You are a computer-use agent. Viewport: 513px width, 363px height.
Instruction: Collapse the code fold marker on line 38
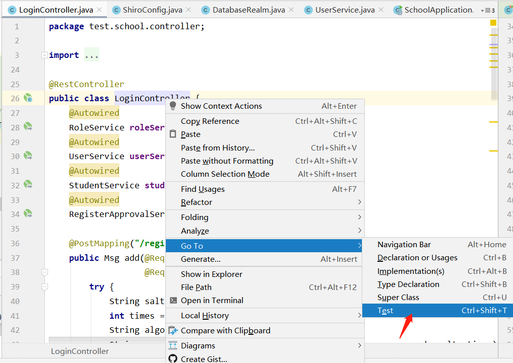tap(45, 272)
